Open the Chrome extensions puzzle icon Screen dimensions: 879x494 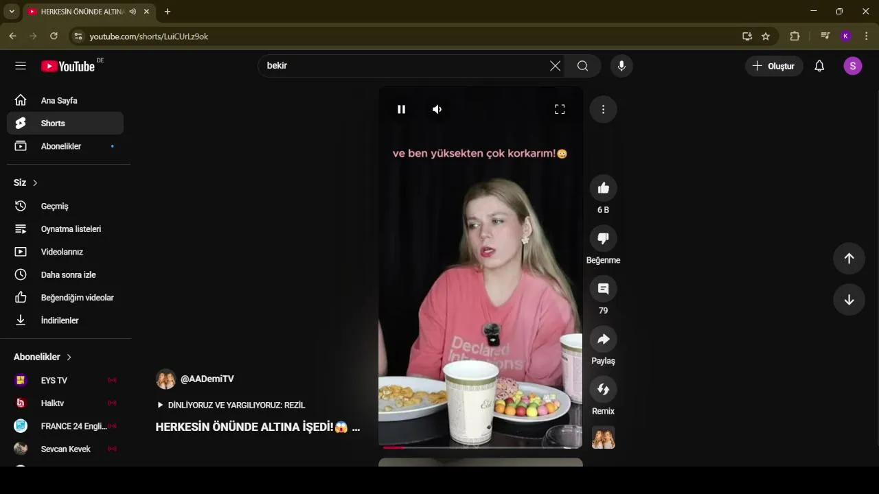[x=795, y=36]
